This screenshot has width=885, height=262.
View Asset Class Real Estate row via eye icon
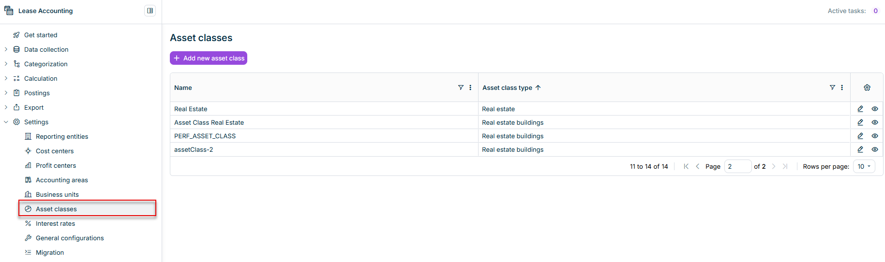[875, 122]
